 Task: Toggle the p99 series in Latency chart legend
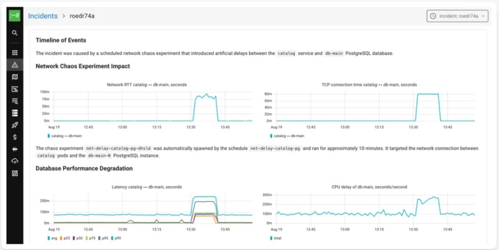tap(116, 238)
